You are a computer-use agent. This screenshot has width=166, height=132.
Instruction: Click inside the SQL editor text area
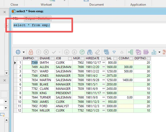[x=89, y=34]
